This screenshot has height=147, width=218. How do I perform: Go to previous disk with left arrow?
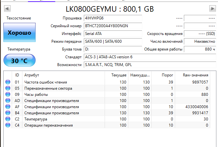7,8
